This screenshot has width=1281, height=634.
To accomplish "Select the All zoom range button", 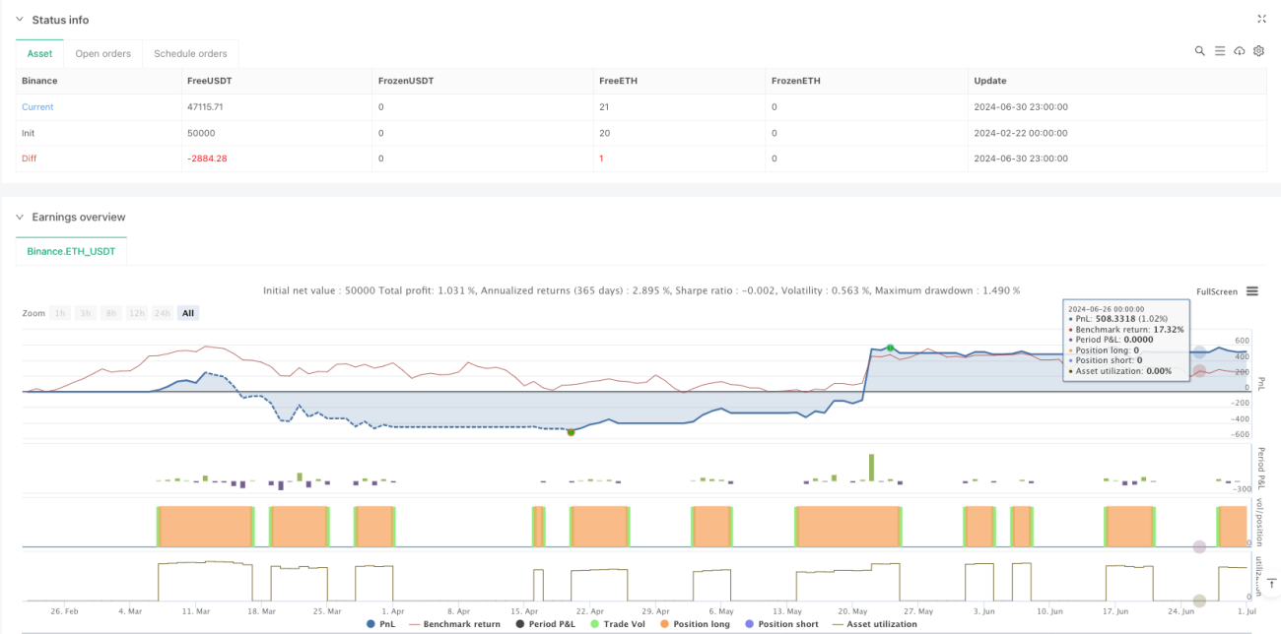I will click(x=188, y=313).
